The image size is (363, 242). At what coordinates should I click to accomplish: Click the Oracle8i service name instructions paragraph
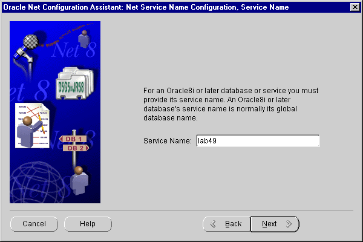pos(231,104)
